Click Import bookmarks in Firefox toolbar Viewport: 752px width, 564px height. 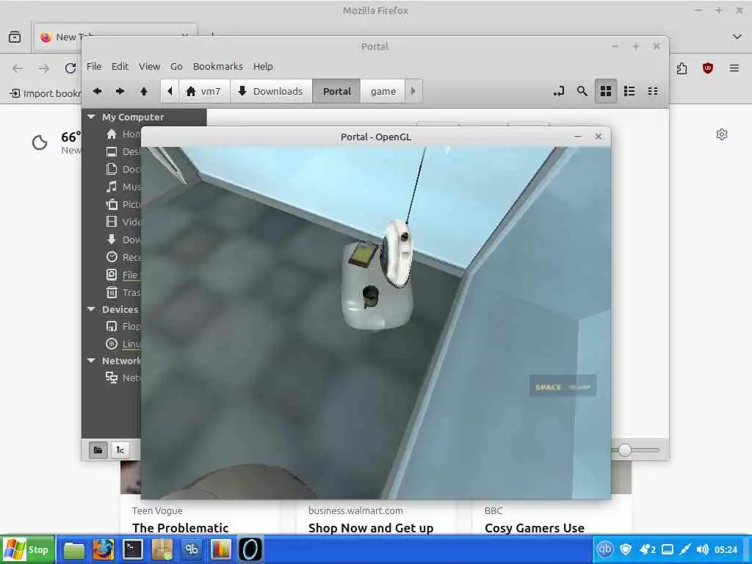pyautogui.click(x=45, y=93)
